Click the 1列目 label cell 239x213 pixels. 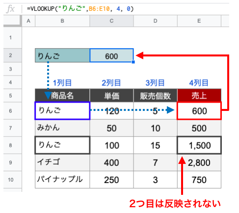[62, 82]
